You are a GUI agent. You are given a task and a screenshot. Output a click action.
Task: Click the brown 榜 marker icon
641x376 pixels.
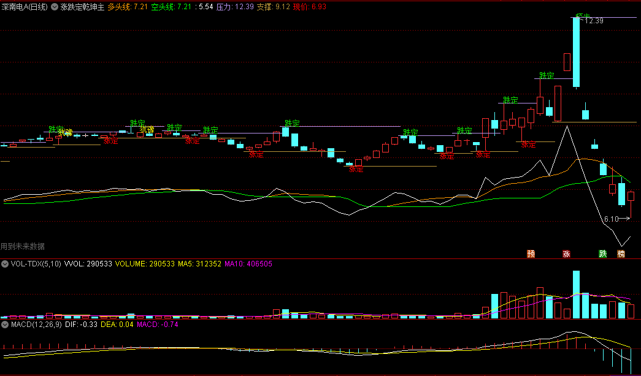click(x=621, y=254)
